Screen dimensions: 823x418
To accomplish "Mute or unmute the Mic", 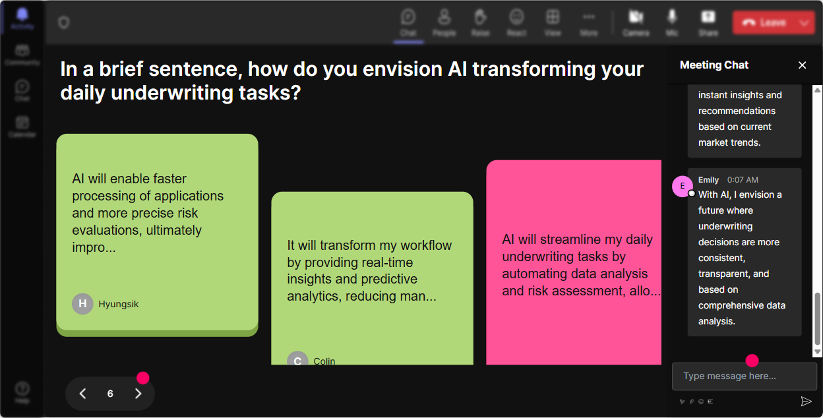I will click(x=672, y=22).
